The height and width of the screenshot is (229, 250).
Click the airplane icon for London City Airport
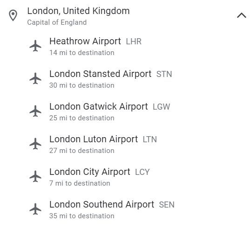[35, 176]
